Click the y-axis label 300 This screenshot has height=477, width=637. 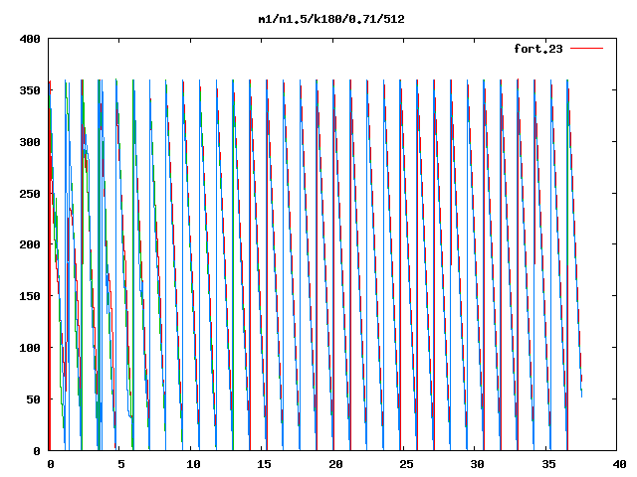30,142
